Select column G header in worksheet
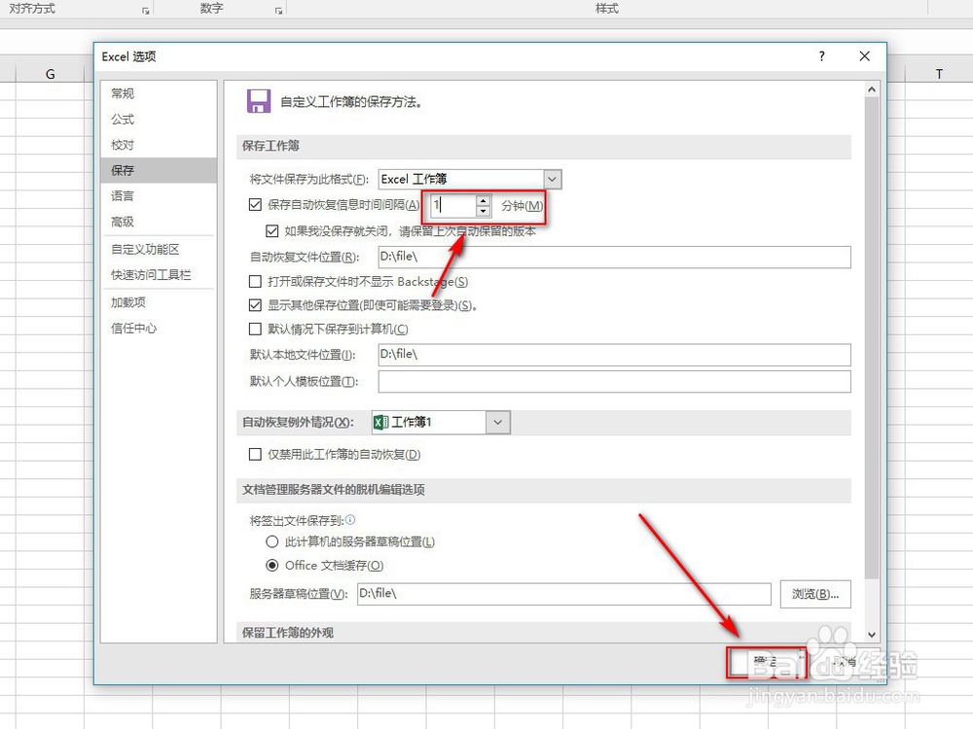This screenshot has width=973, height=729. pos(51,75)
